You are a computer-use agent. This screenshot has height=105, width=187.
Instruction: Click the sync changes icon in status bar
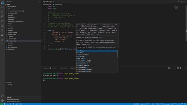point(11,104)
